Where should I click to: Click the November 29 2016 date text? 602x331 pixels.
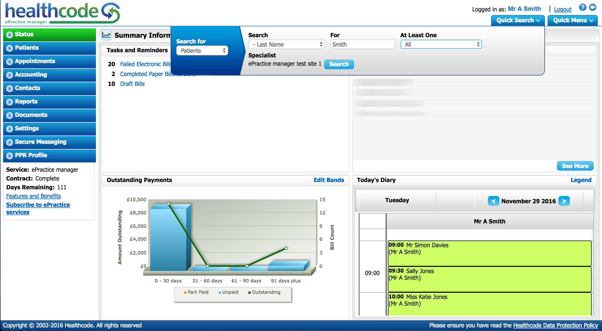click(528, 201)
